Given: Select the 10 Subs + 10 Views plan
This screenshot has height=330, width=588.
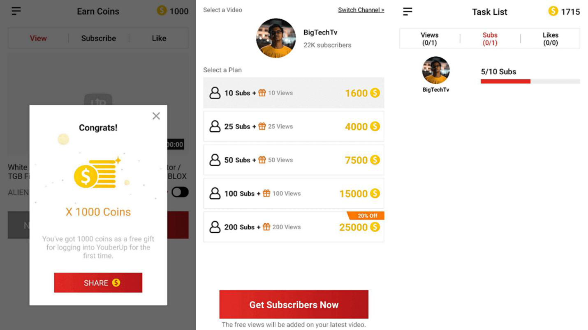Looking at the screenshot, I should pos(294,93).
